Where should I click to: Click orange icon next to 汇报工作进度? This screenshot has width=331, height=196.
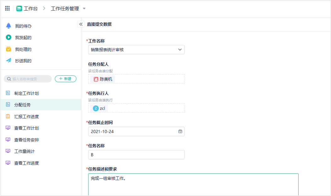tap(8, 116)
